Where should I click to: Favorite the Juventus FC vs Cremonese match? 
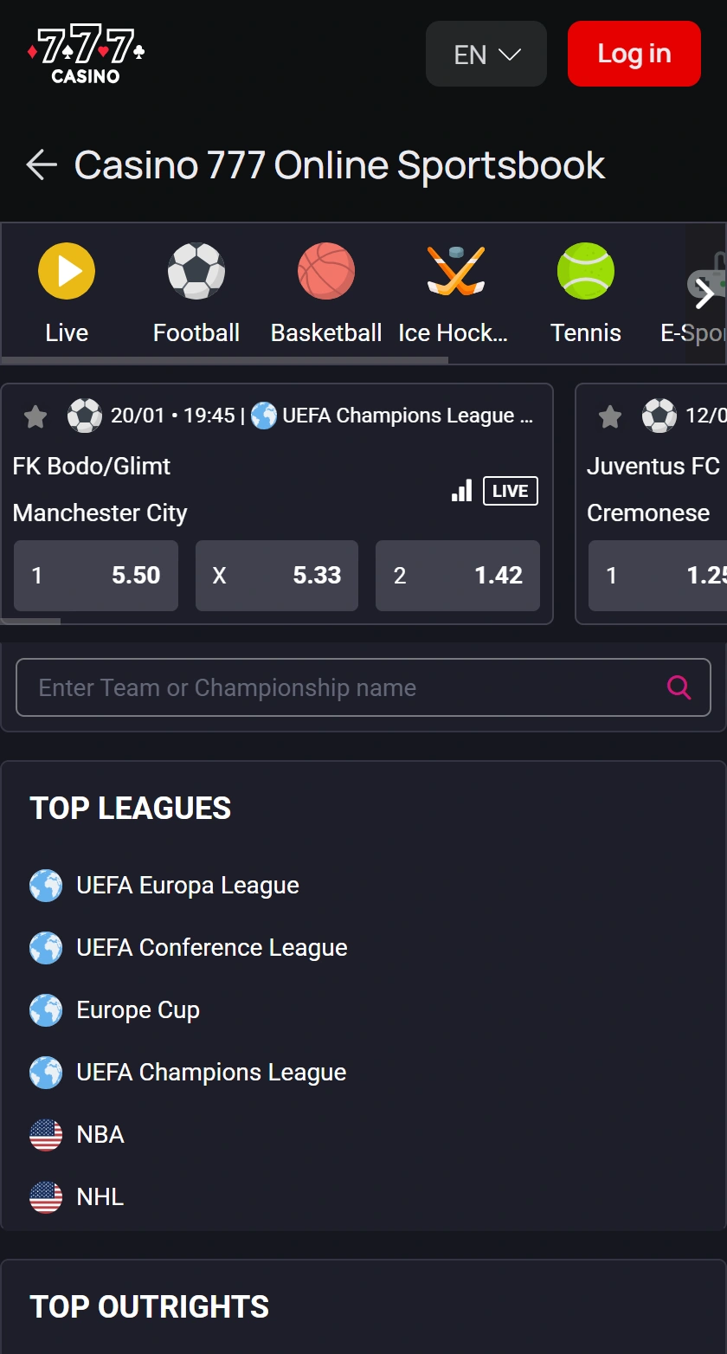[610, 416]
